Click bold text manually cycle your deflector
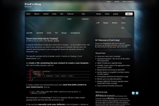The image size is (159, 106). [51, 104]
